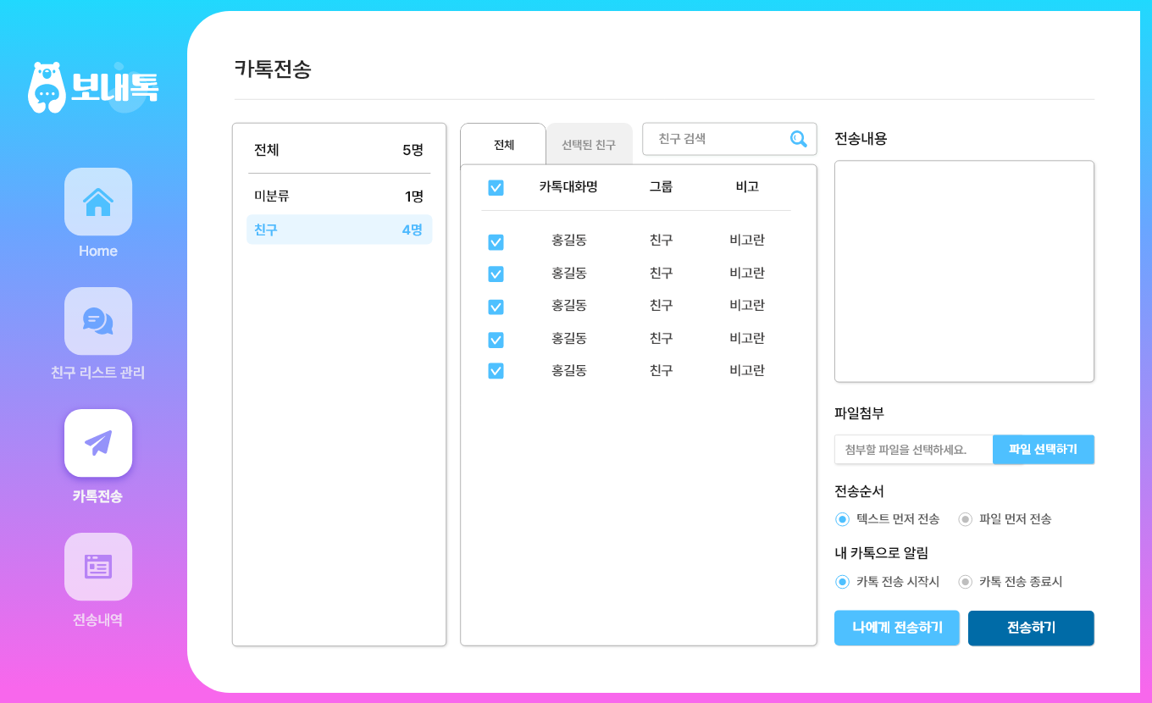Select the paper plane 카톡전송 icon
Viewport: 1152px width, 703px height.
97,443
